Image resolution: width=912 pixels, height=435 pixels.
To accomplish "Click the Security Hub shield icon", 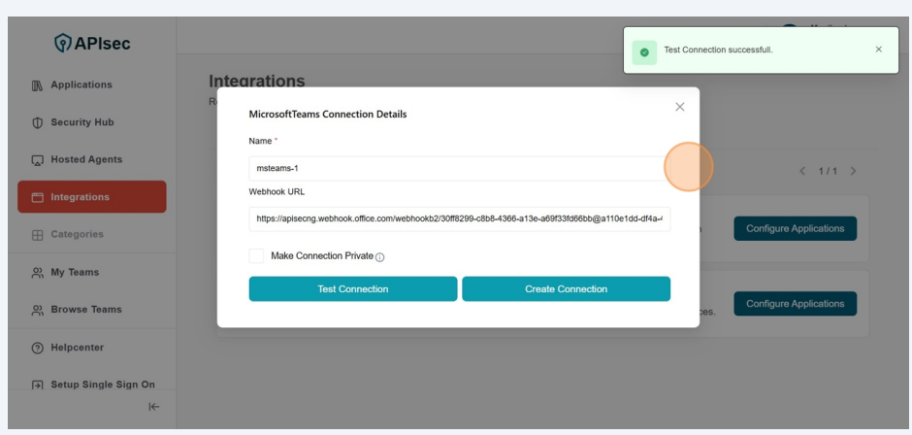I will [x=38, y=123].
